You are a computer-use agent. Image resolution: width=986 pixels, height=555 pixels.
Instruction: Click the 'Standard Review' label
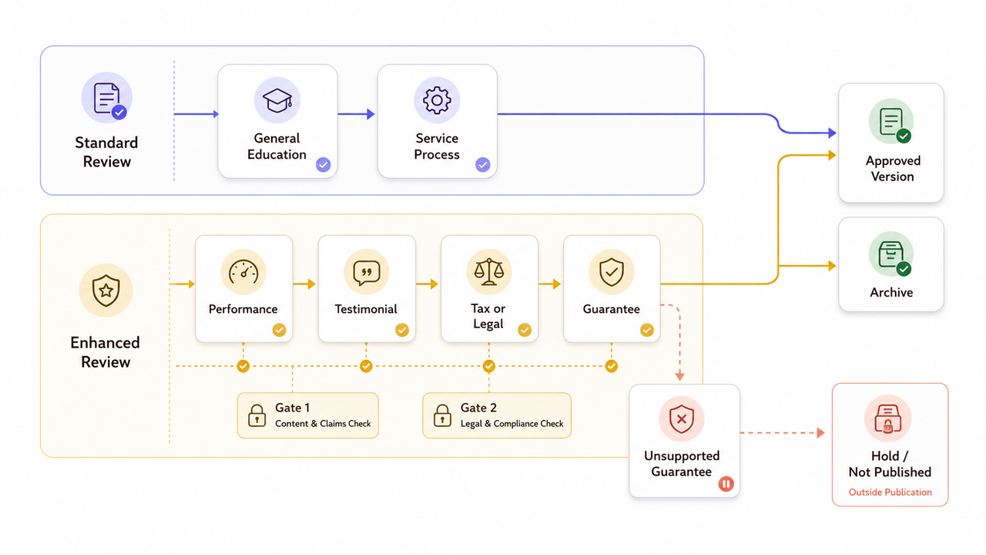pyautogui.click(x=107, y=152)
